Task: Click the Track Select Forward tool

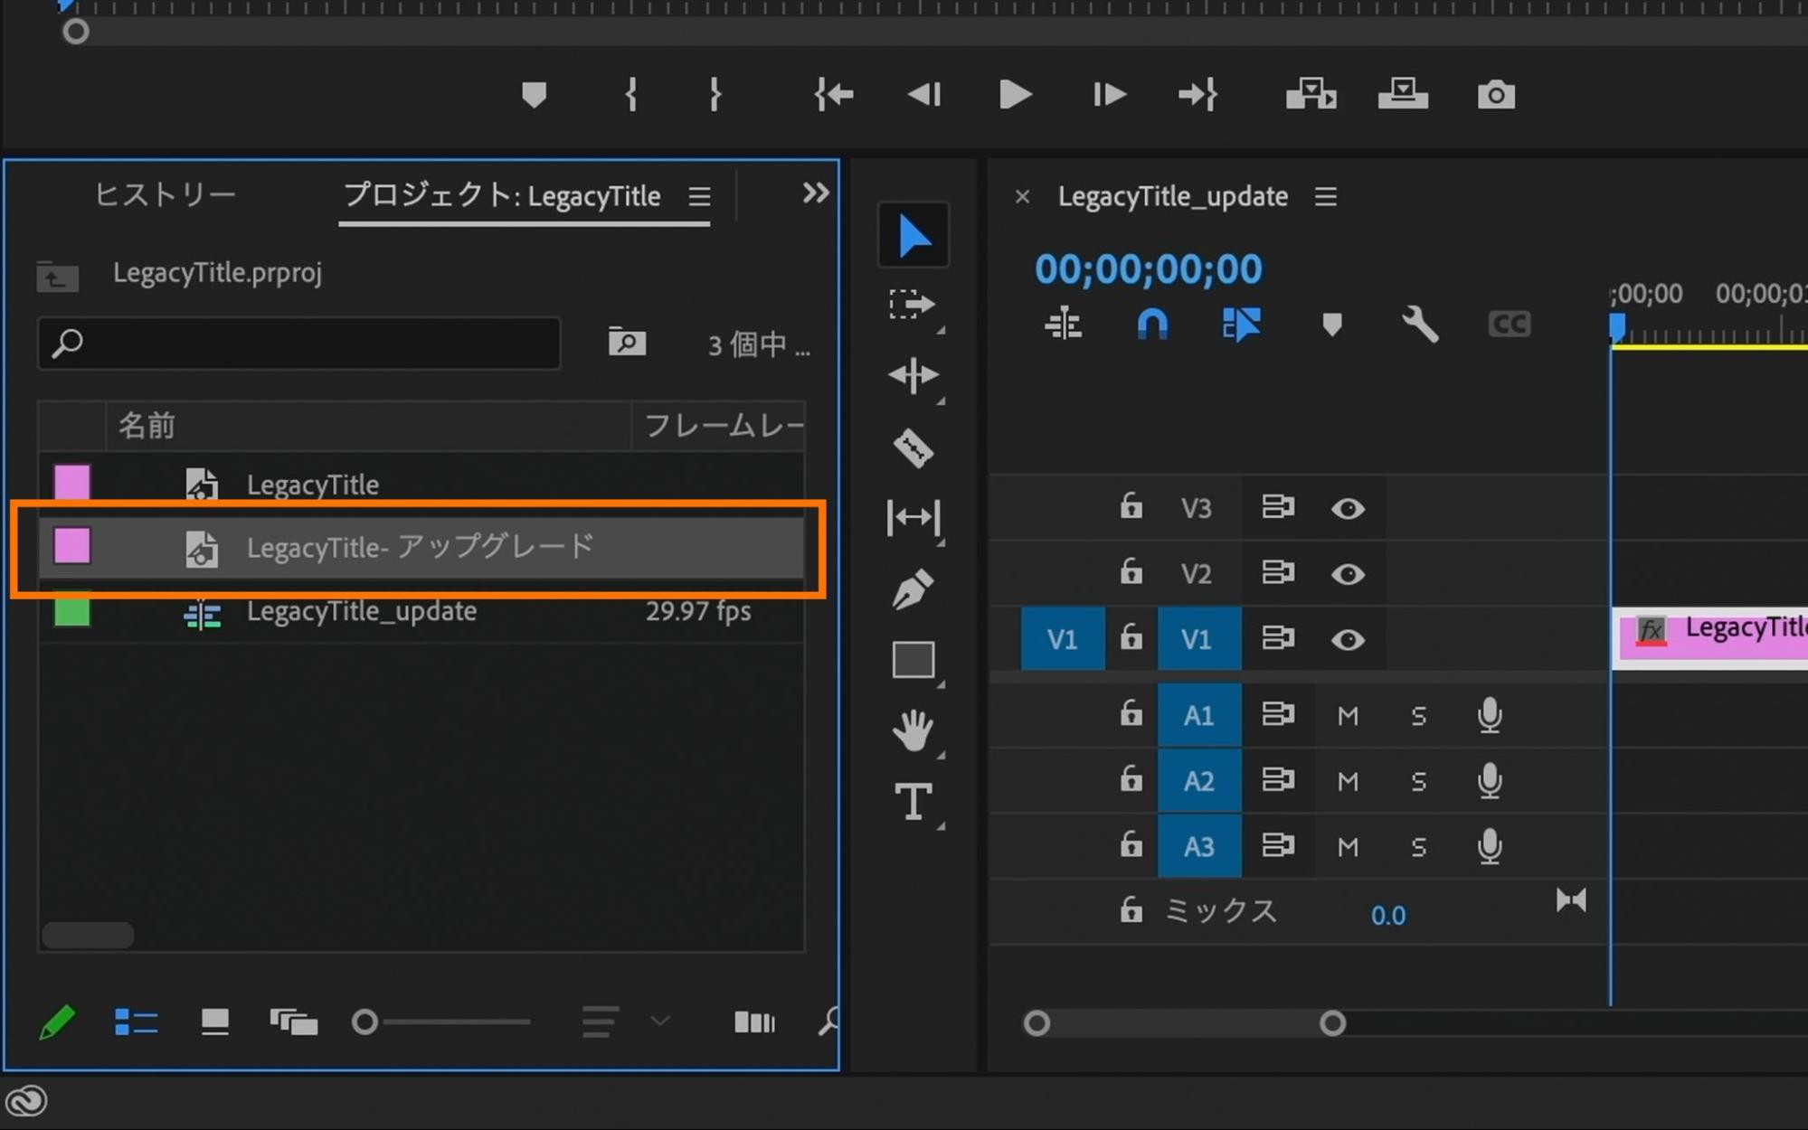Action: [x=912, y=305]
